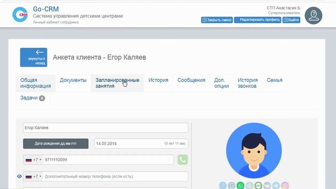The image size is (336, 189).
Task: Click the Go-CRM logo icon
Action: coord(20,15)
